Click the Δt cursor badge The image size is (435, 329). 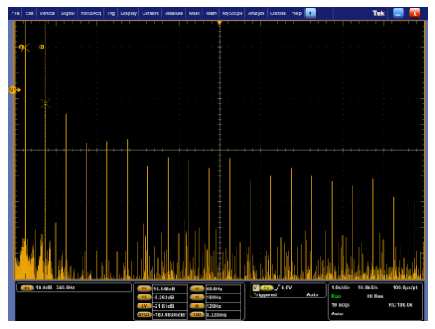(x=197, y=306)
